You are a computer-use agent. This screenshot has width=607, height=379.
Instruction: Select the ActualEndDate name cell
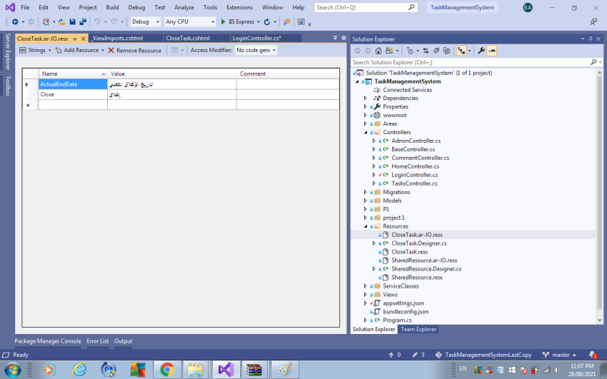(73, 84)
